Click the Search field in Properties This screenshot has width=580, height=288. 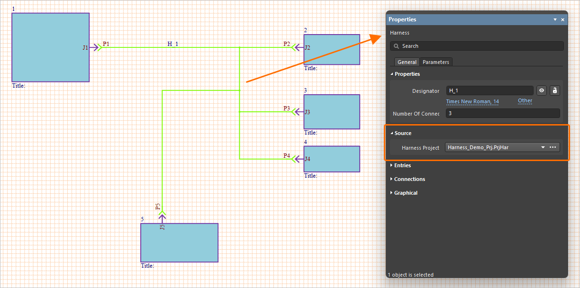[x=477, y=46]
